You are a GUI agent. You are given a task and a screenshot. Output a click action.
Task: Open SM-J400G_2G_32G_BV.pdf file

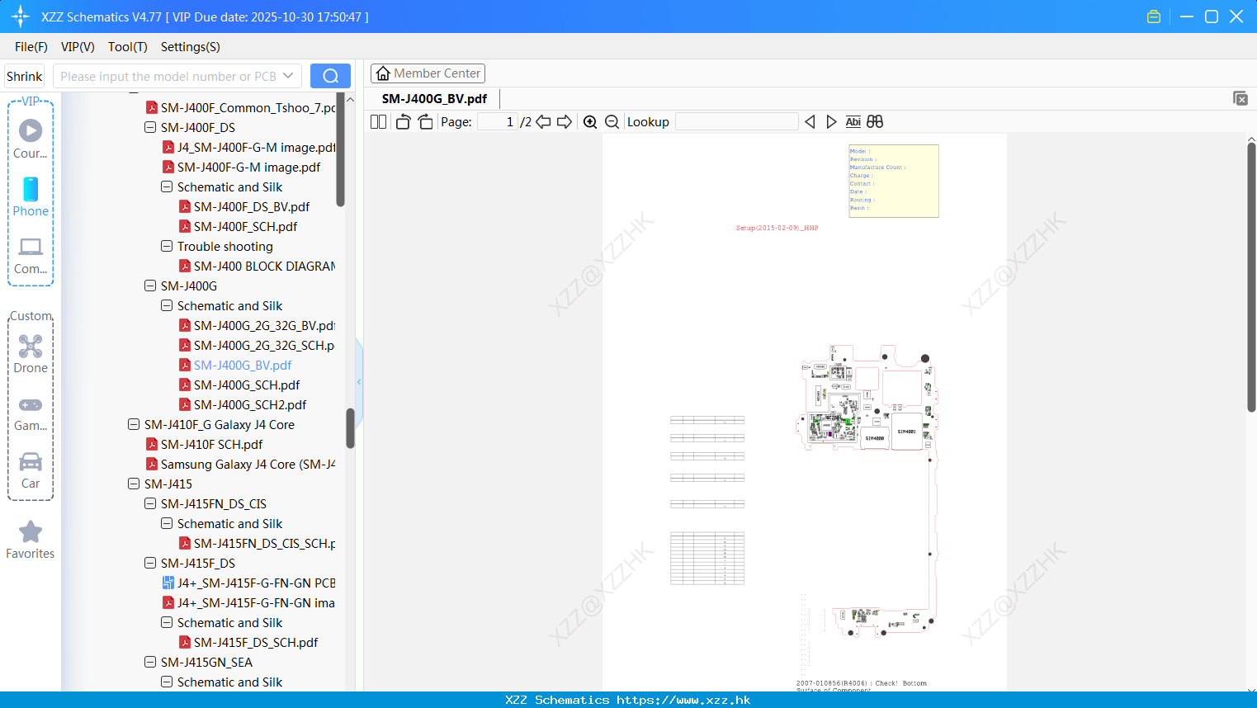coord(257,325)
